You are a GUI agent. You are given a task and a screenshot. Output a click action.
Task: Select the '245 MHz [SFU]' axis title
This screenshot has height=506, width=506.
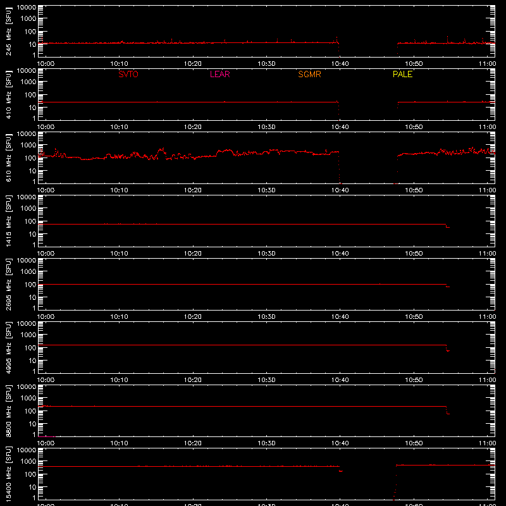click(8, 31)
